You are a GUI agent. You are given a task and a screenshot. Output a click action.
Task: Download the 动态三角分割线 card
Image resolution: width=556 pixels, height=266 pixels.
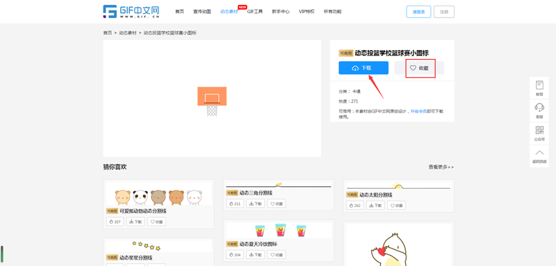point(256,203)
